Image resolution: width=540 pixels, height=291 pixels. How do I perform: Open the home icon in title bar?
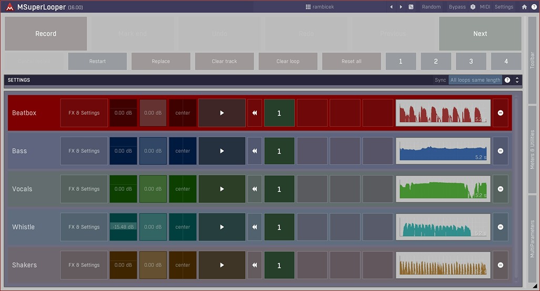coord(524,7)
